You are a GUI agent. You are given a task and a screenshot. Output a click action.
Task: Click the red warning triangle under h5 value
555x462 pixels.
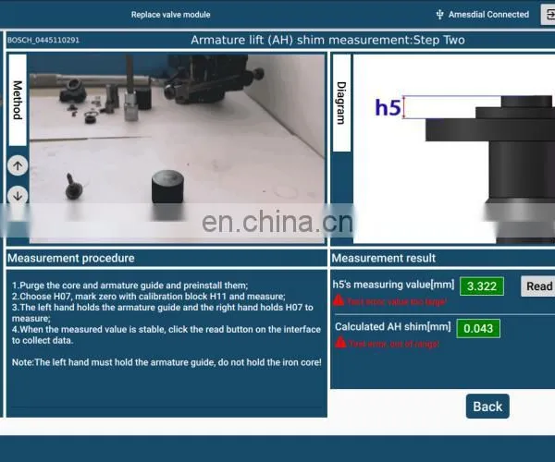coord(339,300)
